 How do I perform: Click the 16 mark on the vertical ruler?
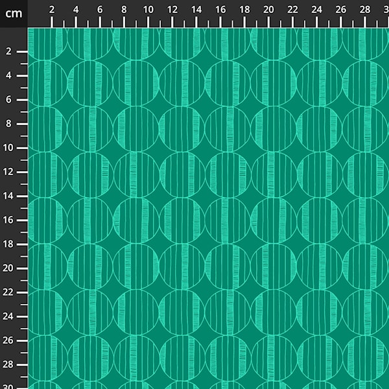[x=8, y=220]
